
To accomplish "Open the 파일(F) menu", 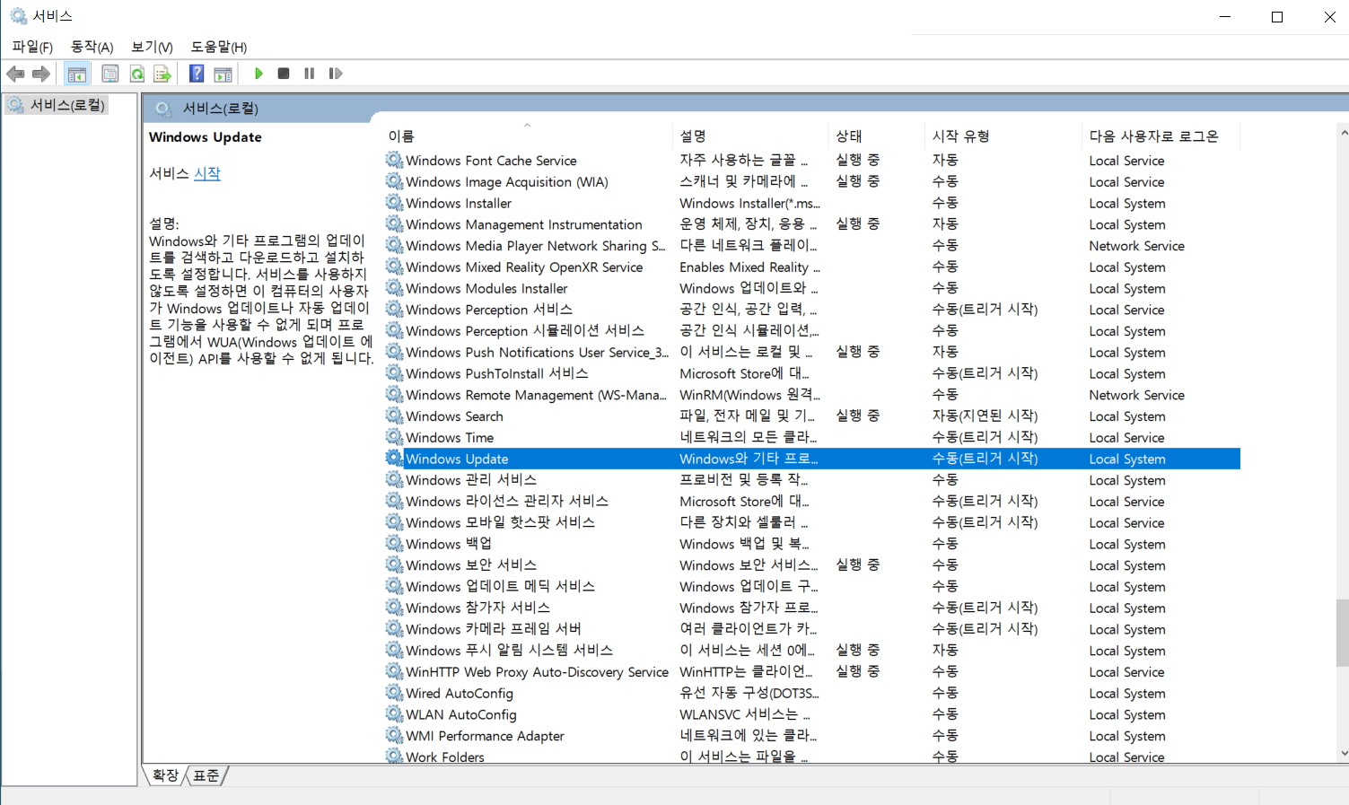I will 32,47.
